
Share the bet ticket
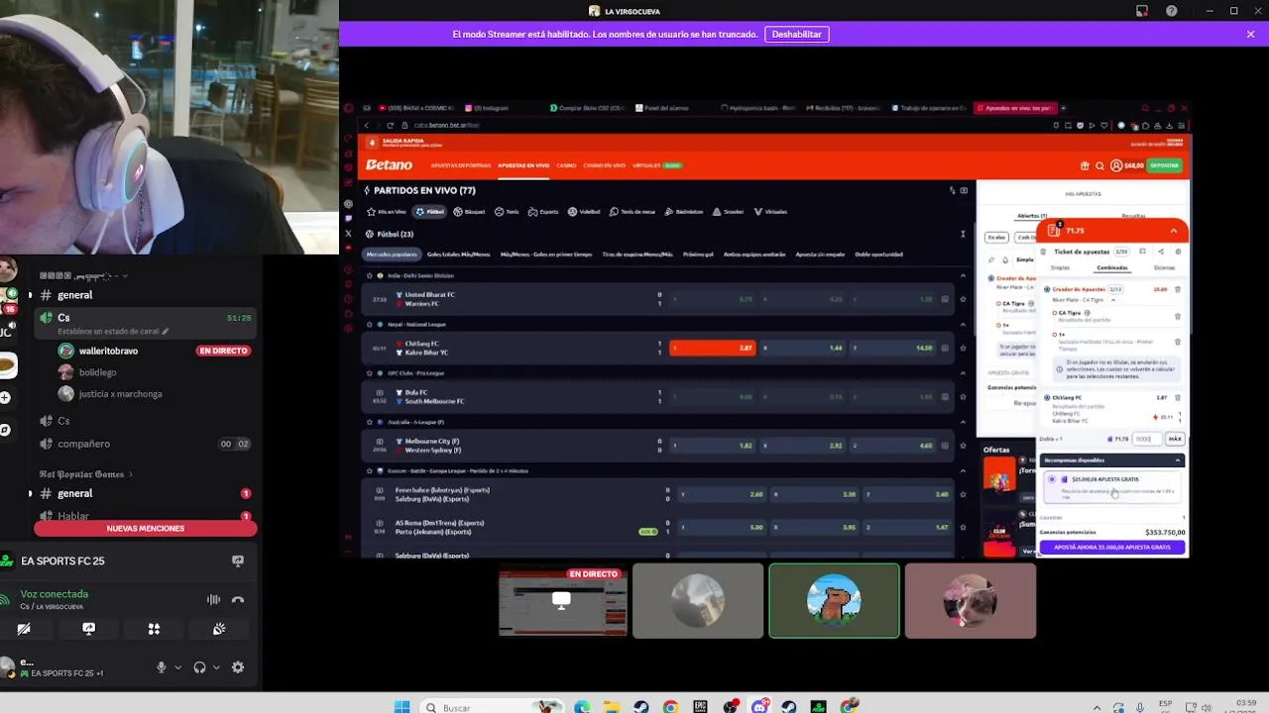pyautogui.click(x=1161, y=252)
